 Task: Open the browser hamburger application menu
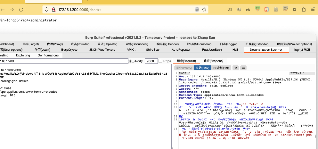point(313,10)
